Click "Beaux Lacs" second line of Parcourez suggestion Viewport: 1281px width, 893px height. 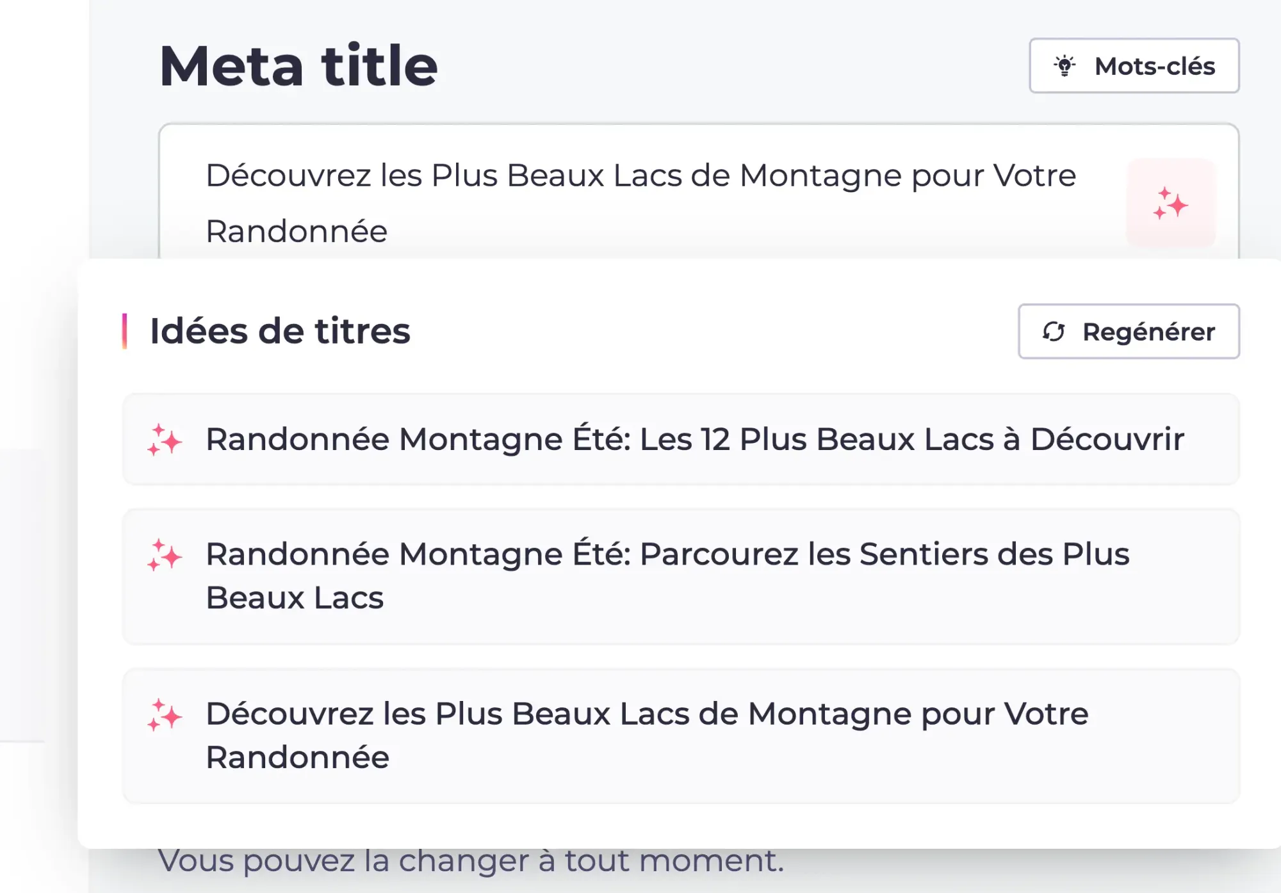tap(295, 599)
